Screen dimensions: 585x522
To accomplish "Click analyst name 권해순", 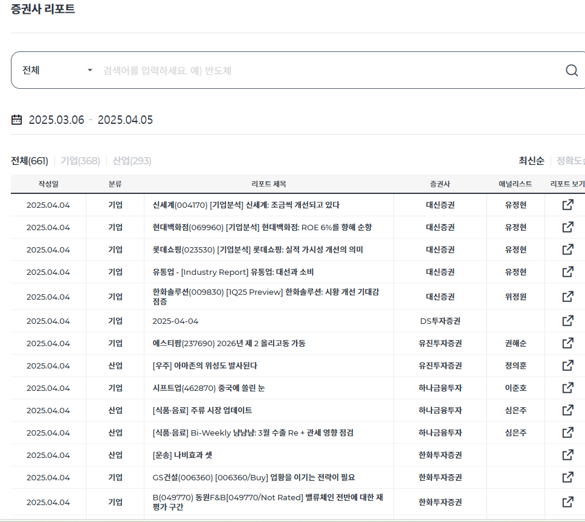I will tap(516, 343).
